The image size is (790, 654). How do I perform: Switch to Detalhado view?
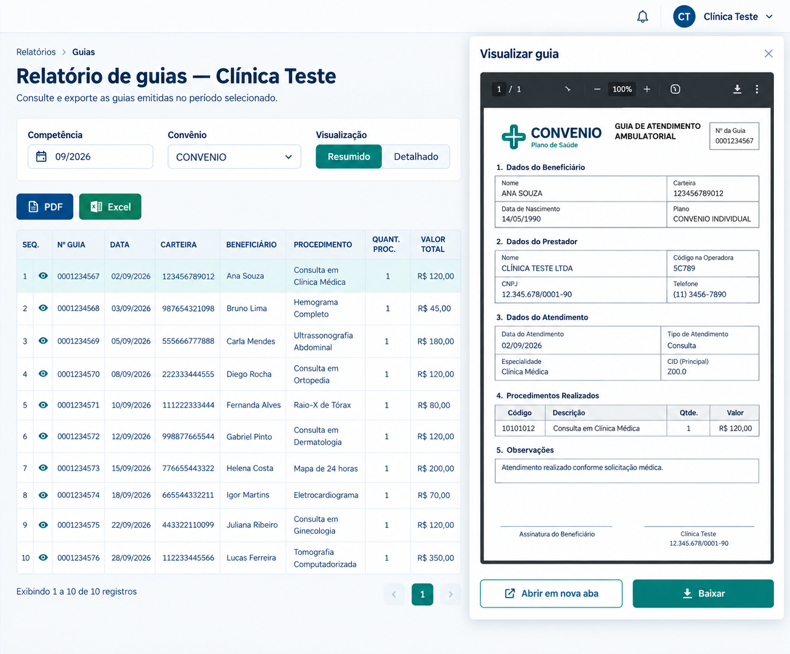[x=416, y=156]
